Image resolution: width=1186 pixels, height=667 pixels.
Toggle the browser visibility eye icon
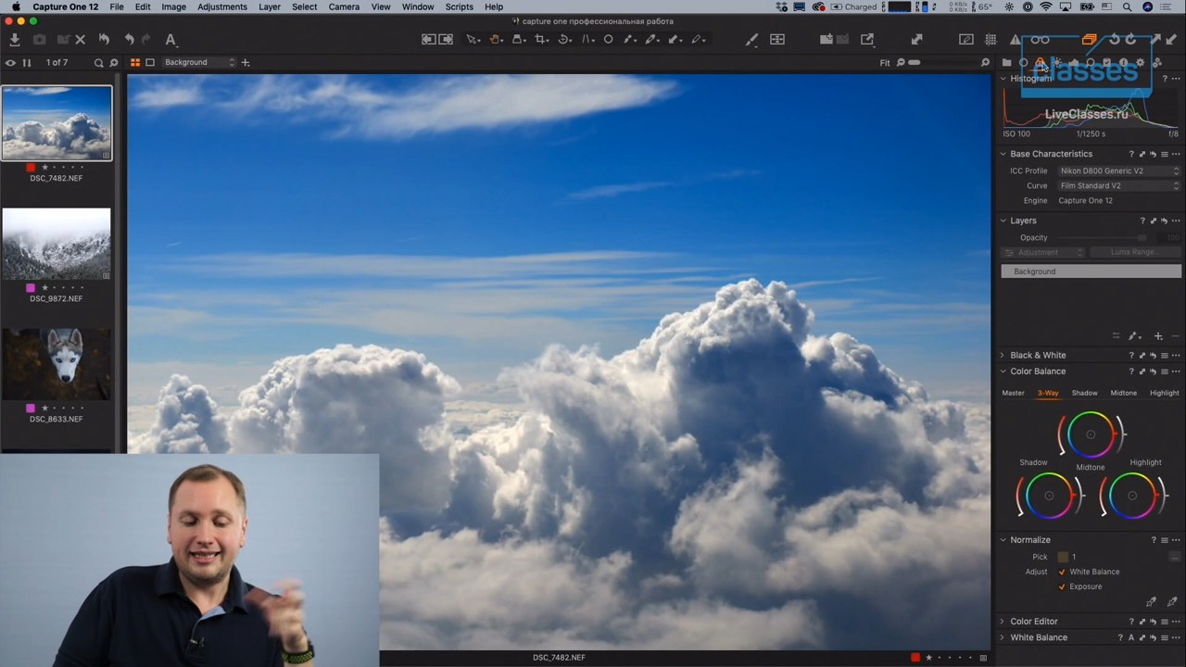click(x=10, y=63)
